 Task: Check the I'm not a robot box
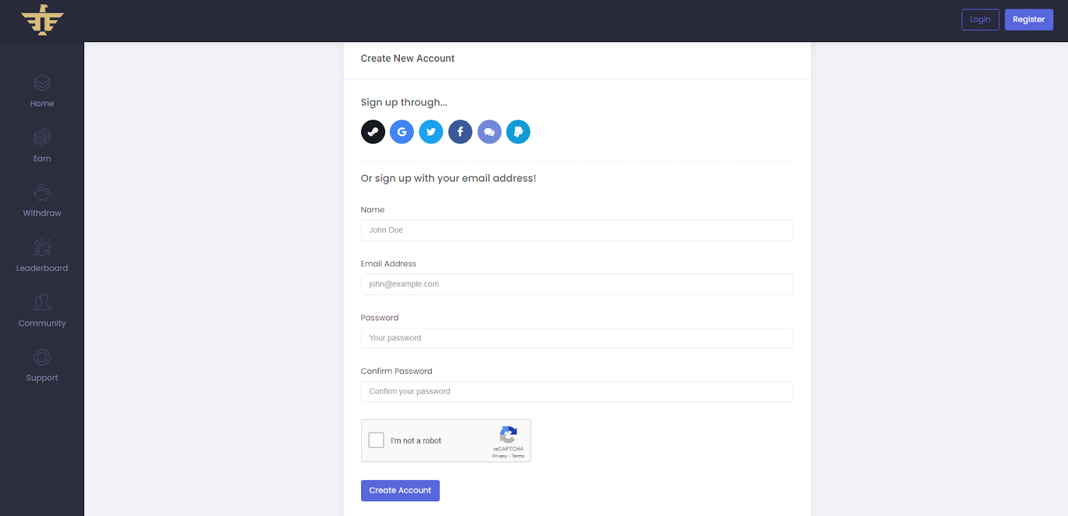(376, 441)
